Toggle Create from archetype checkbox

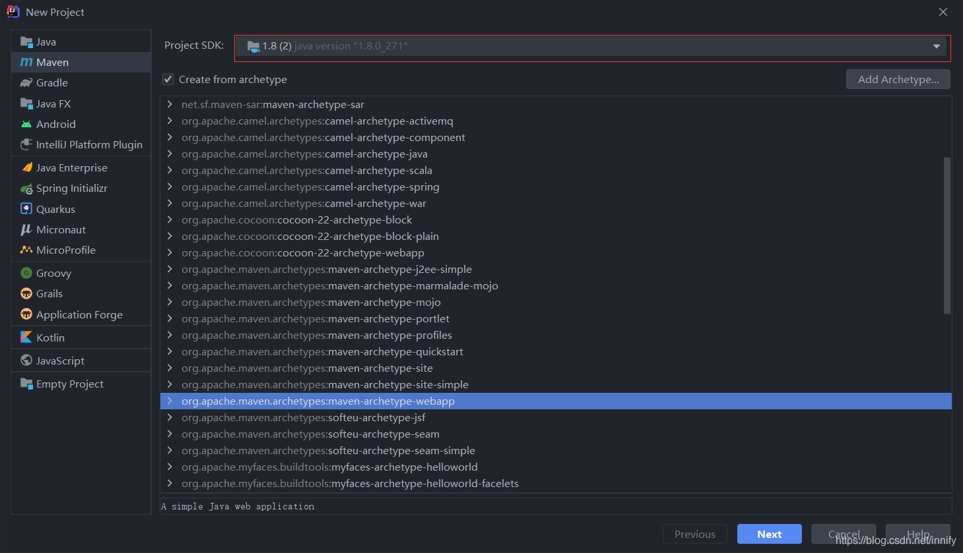(x=168, y=79)
